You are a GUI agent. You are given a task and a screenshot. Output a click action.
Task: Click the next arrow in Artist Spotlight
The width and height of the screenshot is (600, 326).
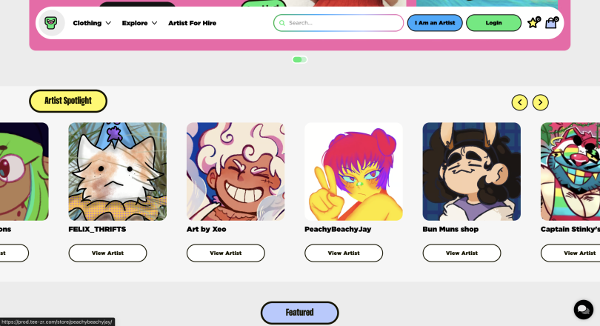(540, 102)
